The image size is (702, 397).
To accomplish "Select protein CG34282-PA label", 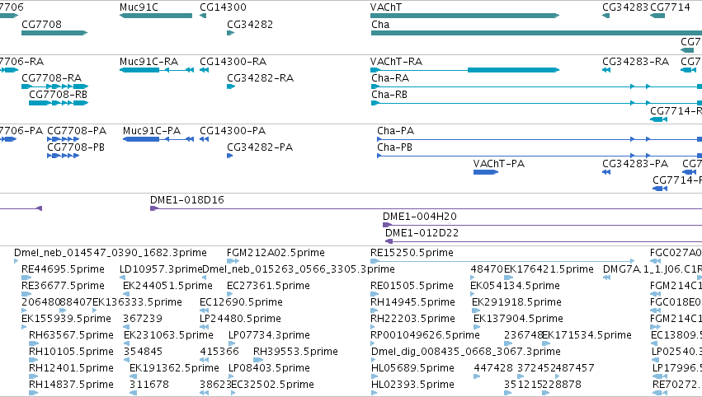I will [260, 147].
